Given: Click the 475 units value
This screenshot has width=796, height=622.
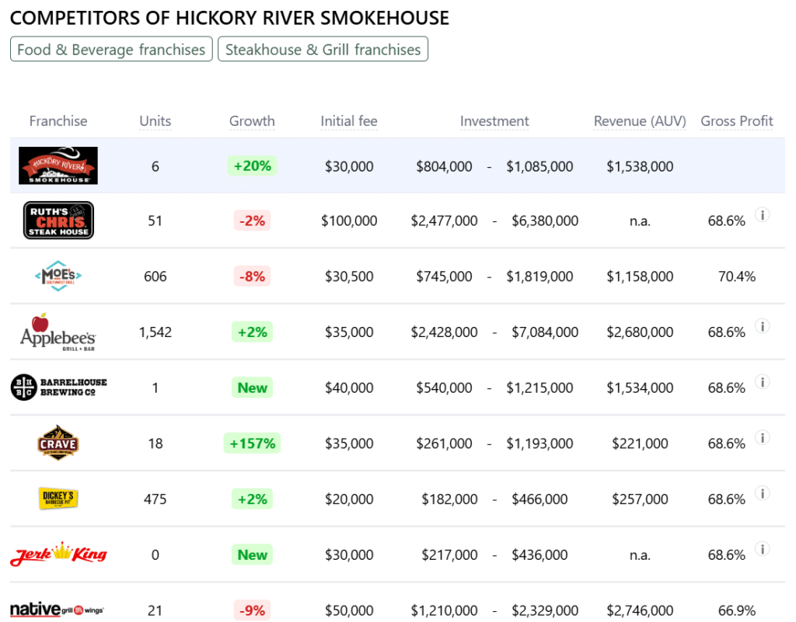Looking at the screenshot, I should pos(155,499).
